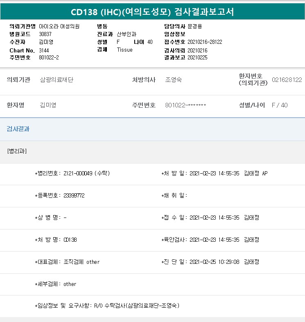
Task: Click the CD138 검사결과보고서 report title
Action: click(152, 11)
